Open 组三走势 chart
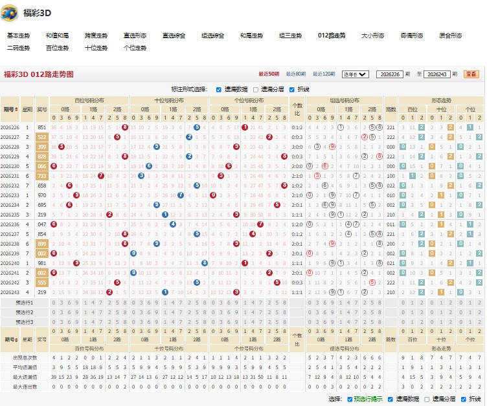 coord(290,36)
